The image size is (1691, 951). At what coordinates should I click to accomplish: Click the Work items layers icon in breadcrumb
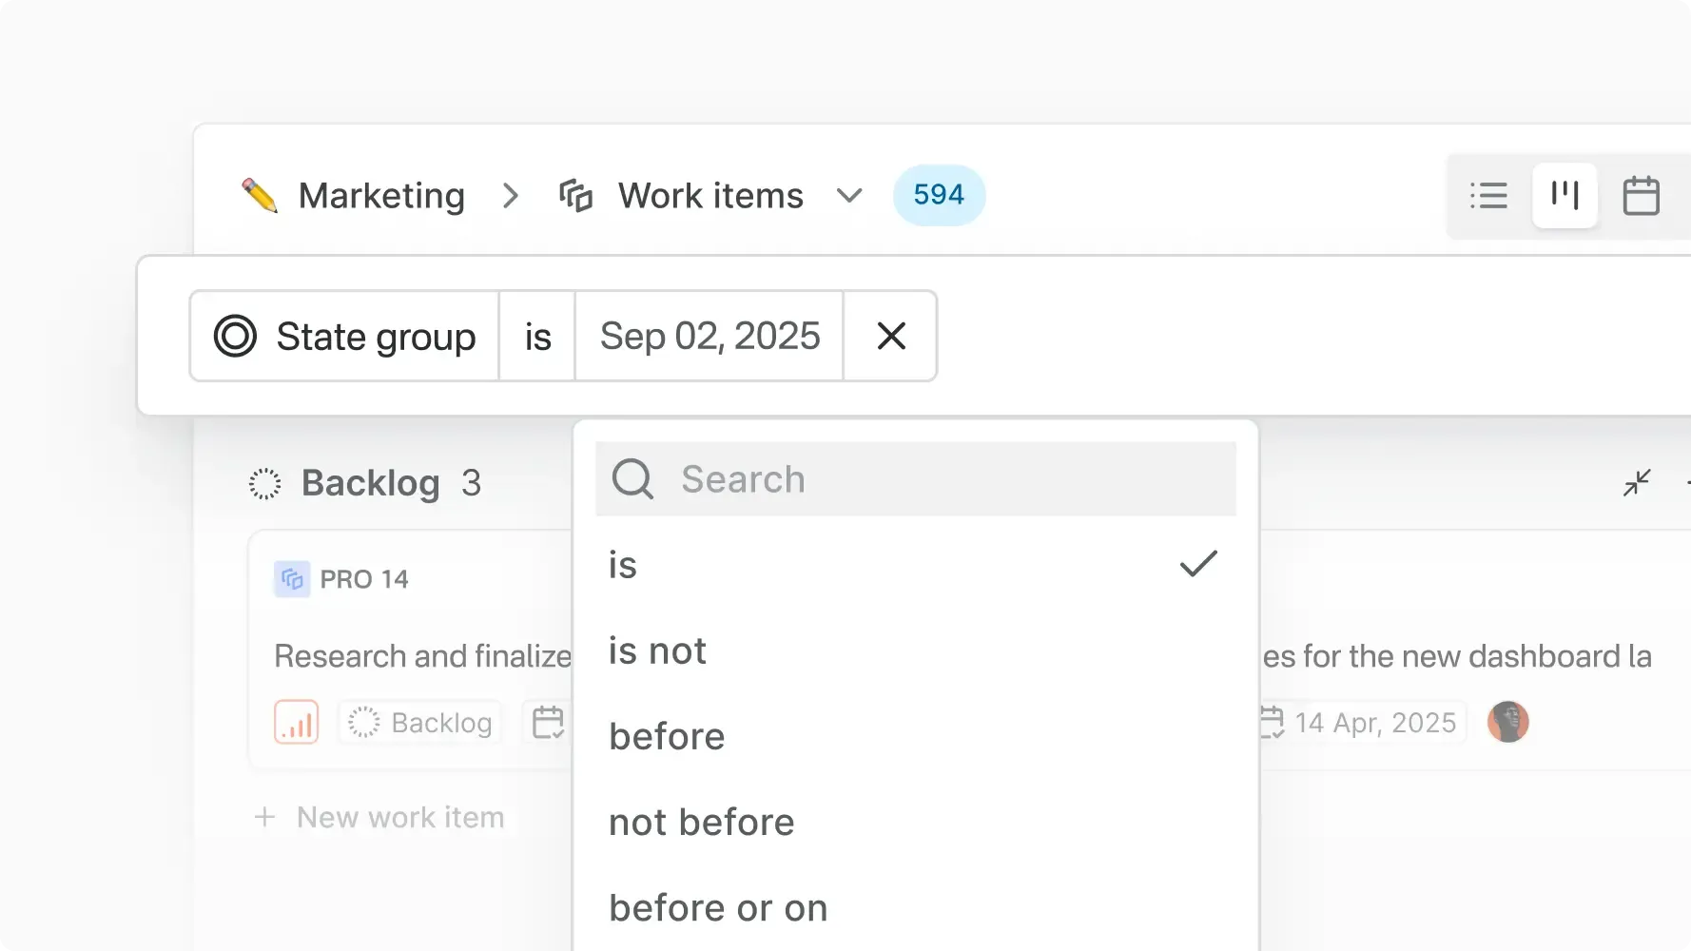[576, 195]
